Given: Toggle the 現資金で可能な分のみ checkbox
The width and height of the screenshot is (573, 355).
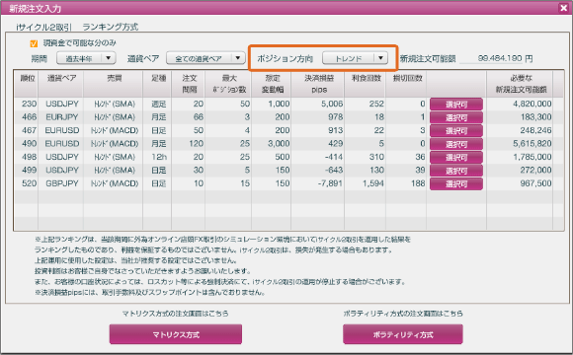Looking at the screenshot, I should click(x=34, y=43).
